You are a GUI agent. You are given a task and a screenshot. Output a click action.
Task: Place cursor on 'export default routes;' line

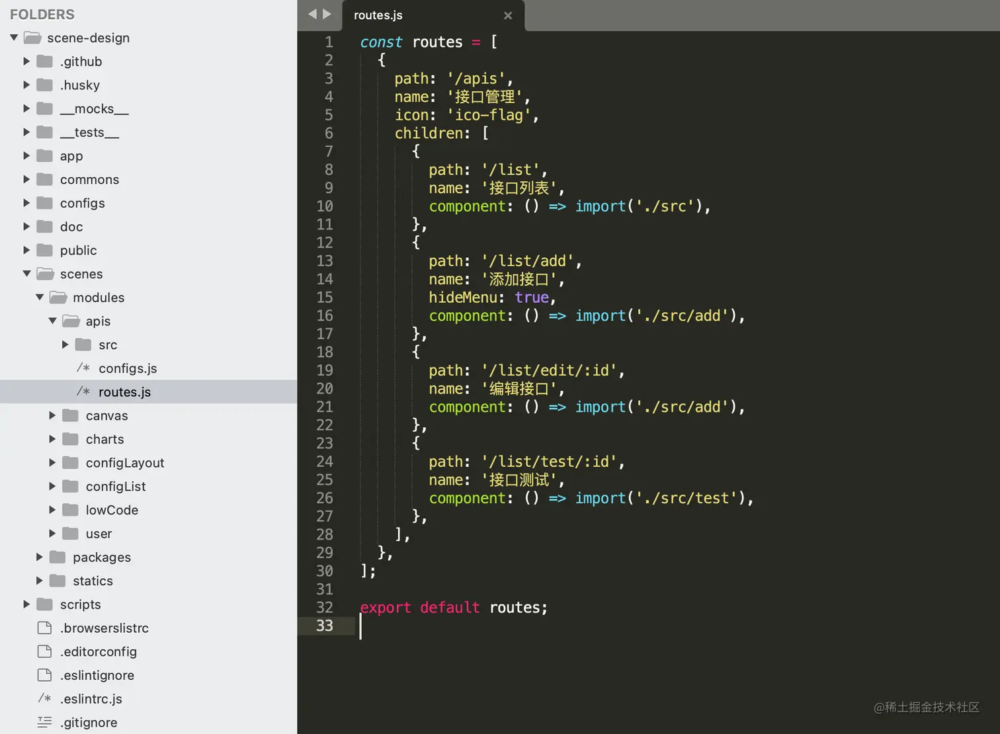pyautogui.click(x=454, y=608)
